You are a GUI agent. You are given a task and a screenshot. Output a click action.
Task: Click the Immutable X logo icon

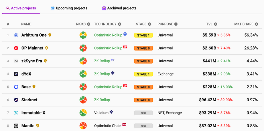pos(16,113)
